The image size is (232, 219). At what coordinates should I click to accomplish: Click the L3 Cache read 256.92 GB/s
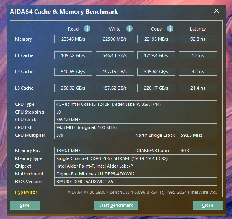point(73,88)
